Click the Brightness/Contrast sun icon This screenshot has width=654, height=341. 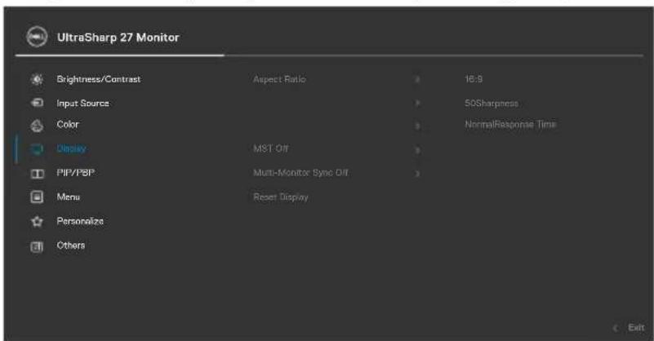tap(37, 79)
